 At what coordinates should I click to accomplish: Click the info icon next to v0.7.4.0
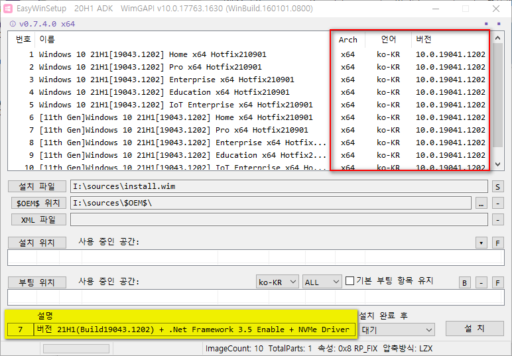(13, 24)
